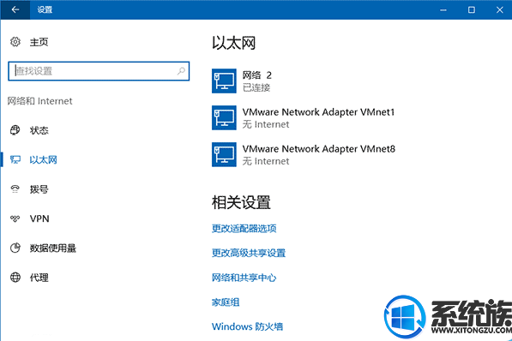
Task: Click the 以太网 sidebar monitor icon
Action: coord(15,159)
